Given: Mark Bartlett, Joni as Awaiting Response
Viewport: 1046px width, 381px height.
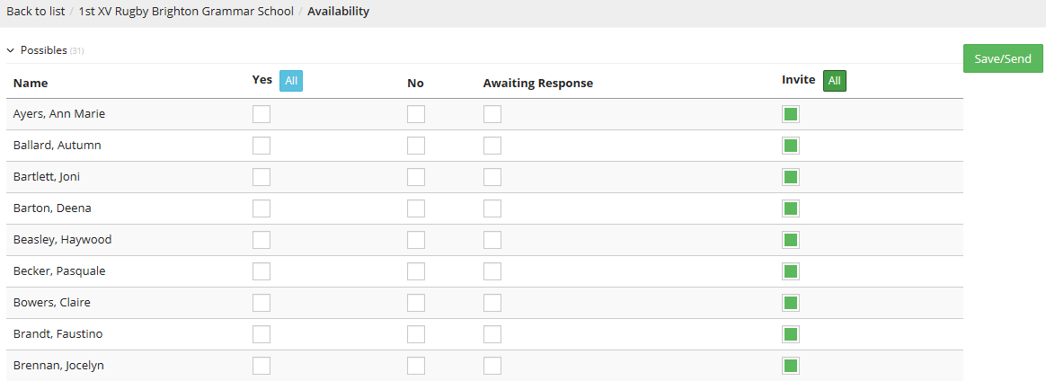Looking at the screenshot, I should (492, 177).
